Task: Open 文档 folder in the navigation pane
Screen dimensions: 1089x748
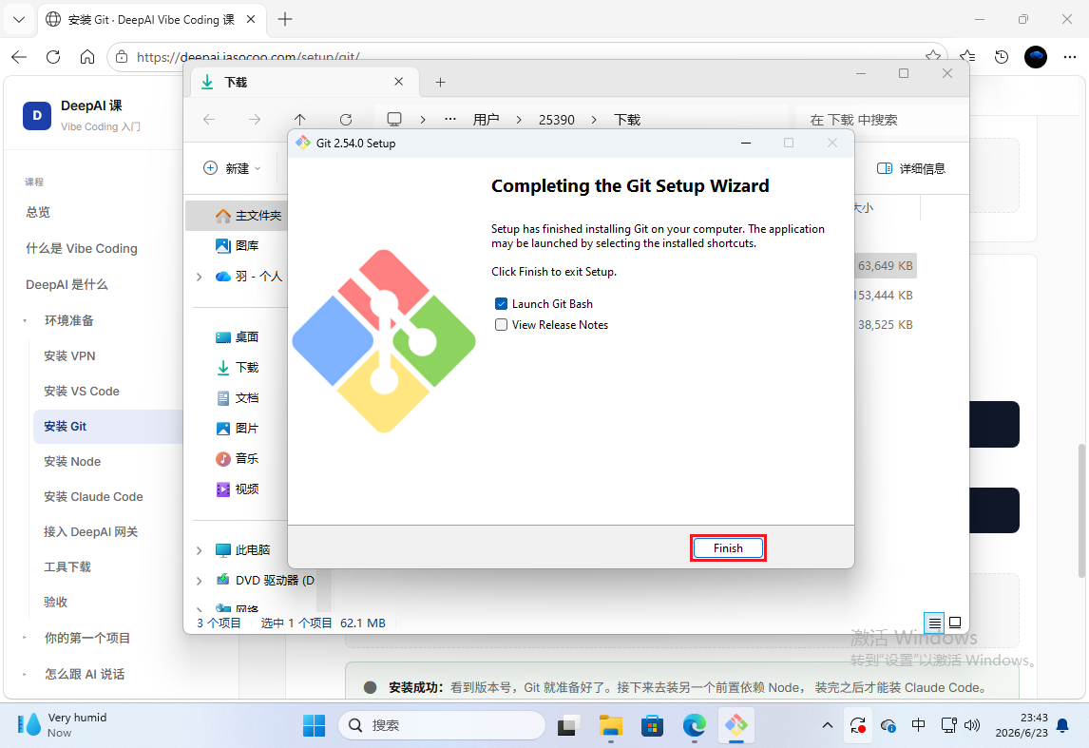Action: coord(237,398)
